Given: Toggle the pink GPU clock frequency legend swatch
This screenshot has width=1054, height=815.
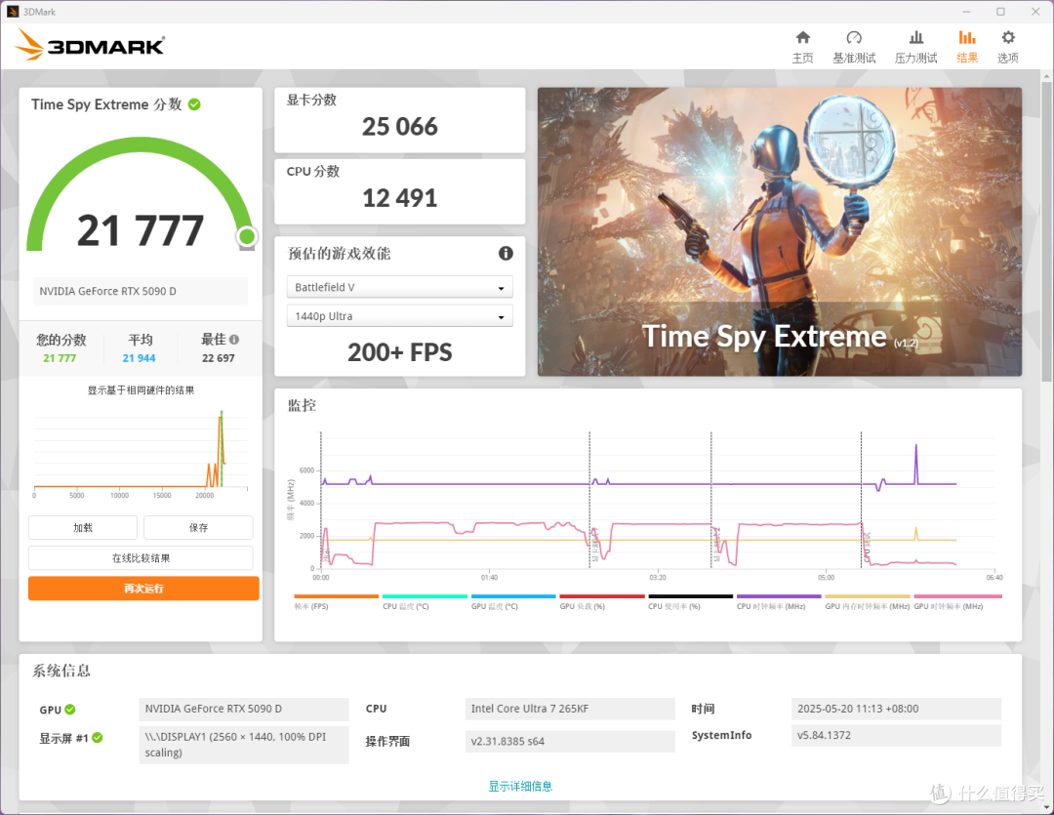Looking at the screenshot, I should click(958, 596).
